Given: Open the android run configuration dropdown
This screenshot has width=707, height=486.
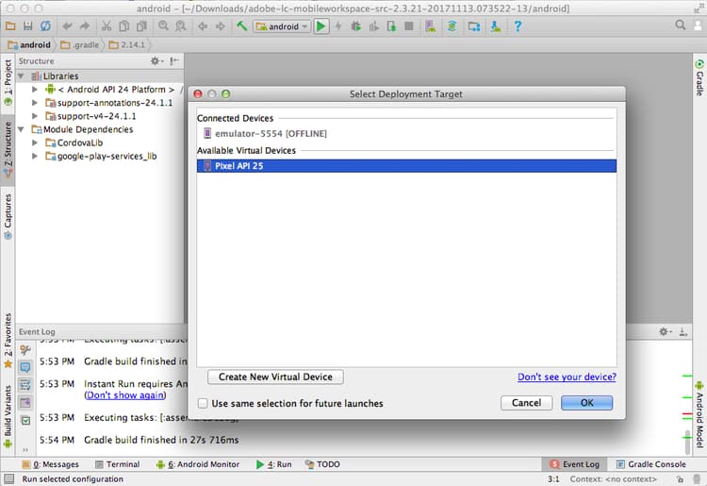Looking at the screenshot, I should (x=282, y=26).
